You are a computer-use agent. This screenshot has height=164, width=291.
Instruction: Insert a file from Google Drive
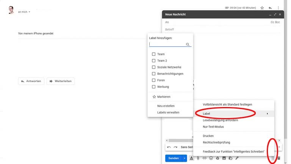point(217,158)
